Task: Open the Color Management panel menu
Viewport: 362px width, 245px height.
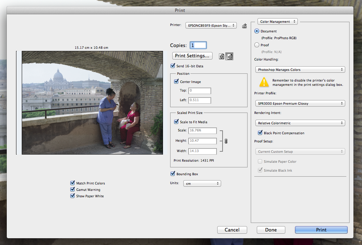Action: click(x=277, y=22)
